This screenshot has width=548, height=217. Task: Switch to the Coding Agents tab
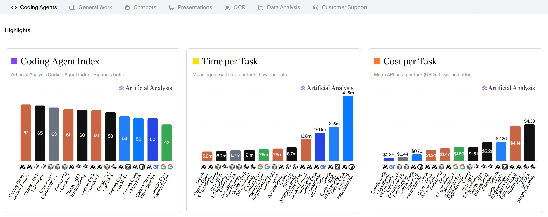[x=34, y=7]
